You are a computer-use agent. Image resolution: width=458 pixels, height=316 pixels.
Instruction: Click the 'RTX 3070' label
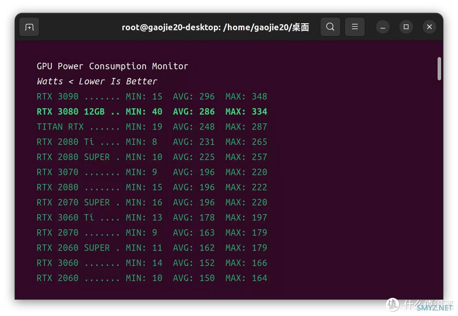tap(58, 172)
